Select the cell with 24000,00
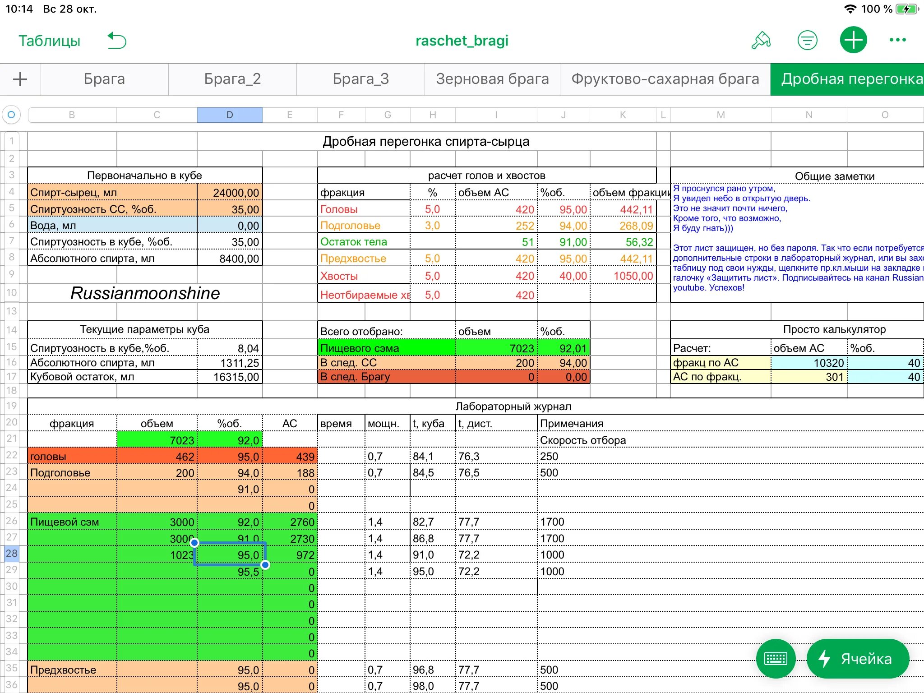The width and height of the screenshot is (924, 693). tap(230, 193)
